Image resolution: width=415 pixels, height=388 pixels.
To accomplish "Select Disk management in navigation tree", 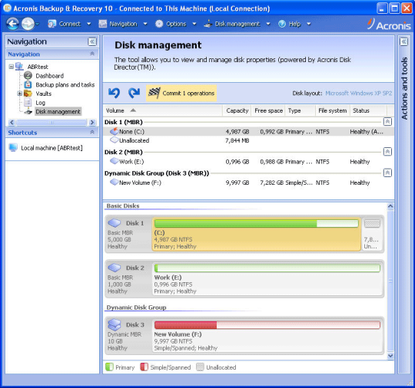I will [x=58, y=111].
